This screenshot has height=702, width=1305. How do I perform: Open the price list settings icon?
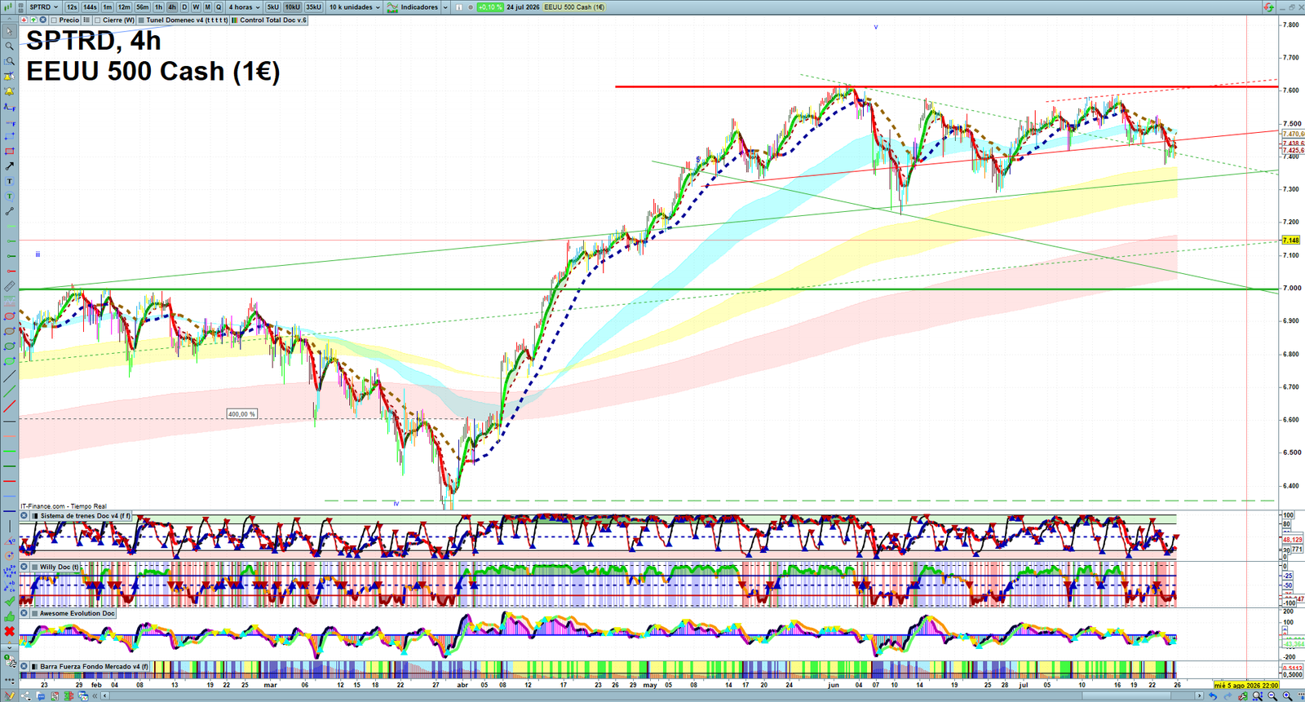coord(86,20)
